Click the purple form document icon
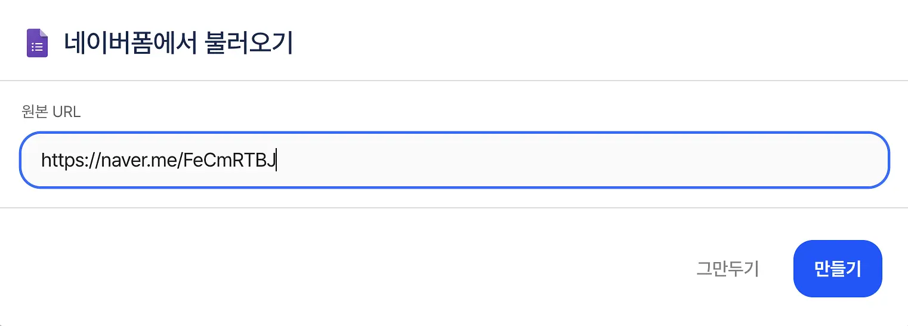This screenshot has width=908, height=326. click(37, 44)
